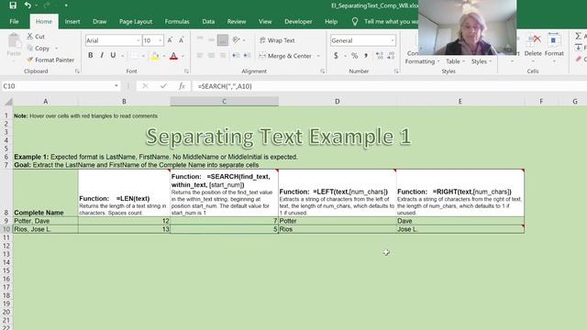Click the Copy icon

coord(30,48)
